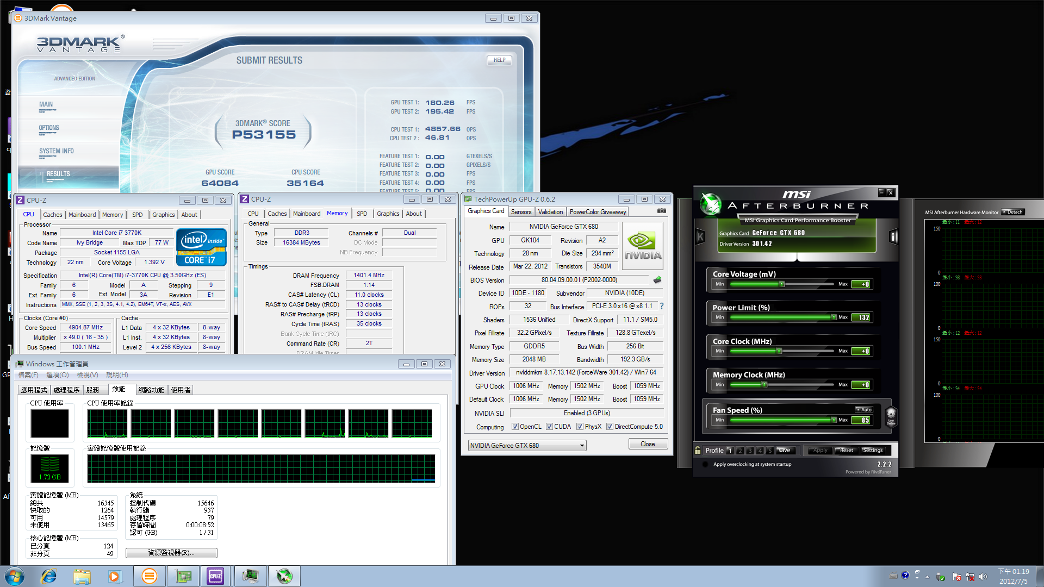Toggle the CUDA checkbox in GPU-Z
The height and width of the screenshot is (587, 1044).
[x=549, y=427]
